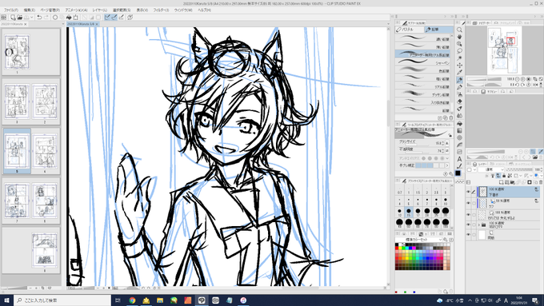Image resolution: width=544 pixels, height=306 pixels.
Task: Delete sub tool trash icon
Action: 450,117
